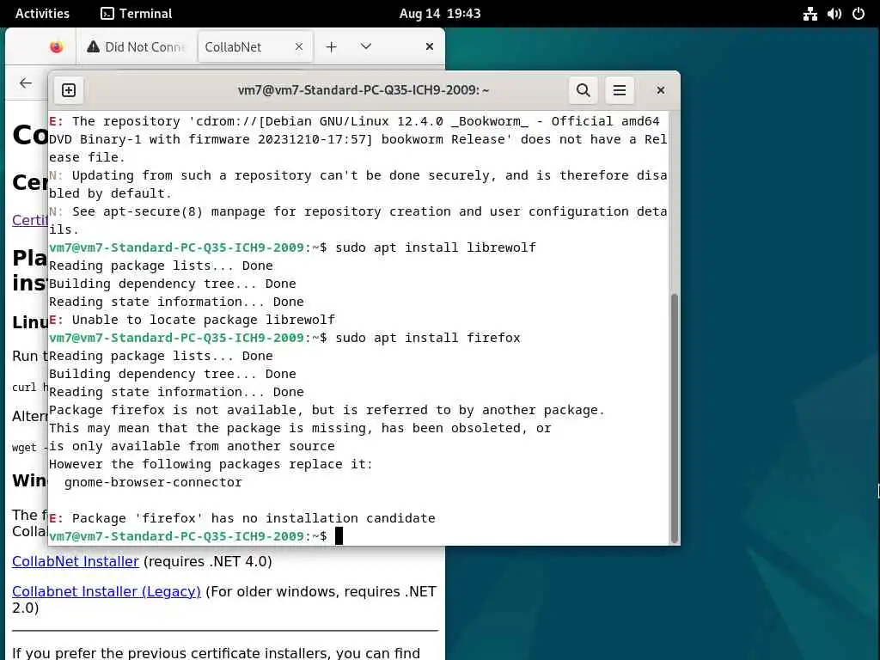
Task: Close the CollabNet tab
Action: pyautogui.click(x=299, y=47)
